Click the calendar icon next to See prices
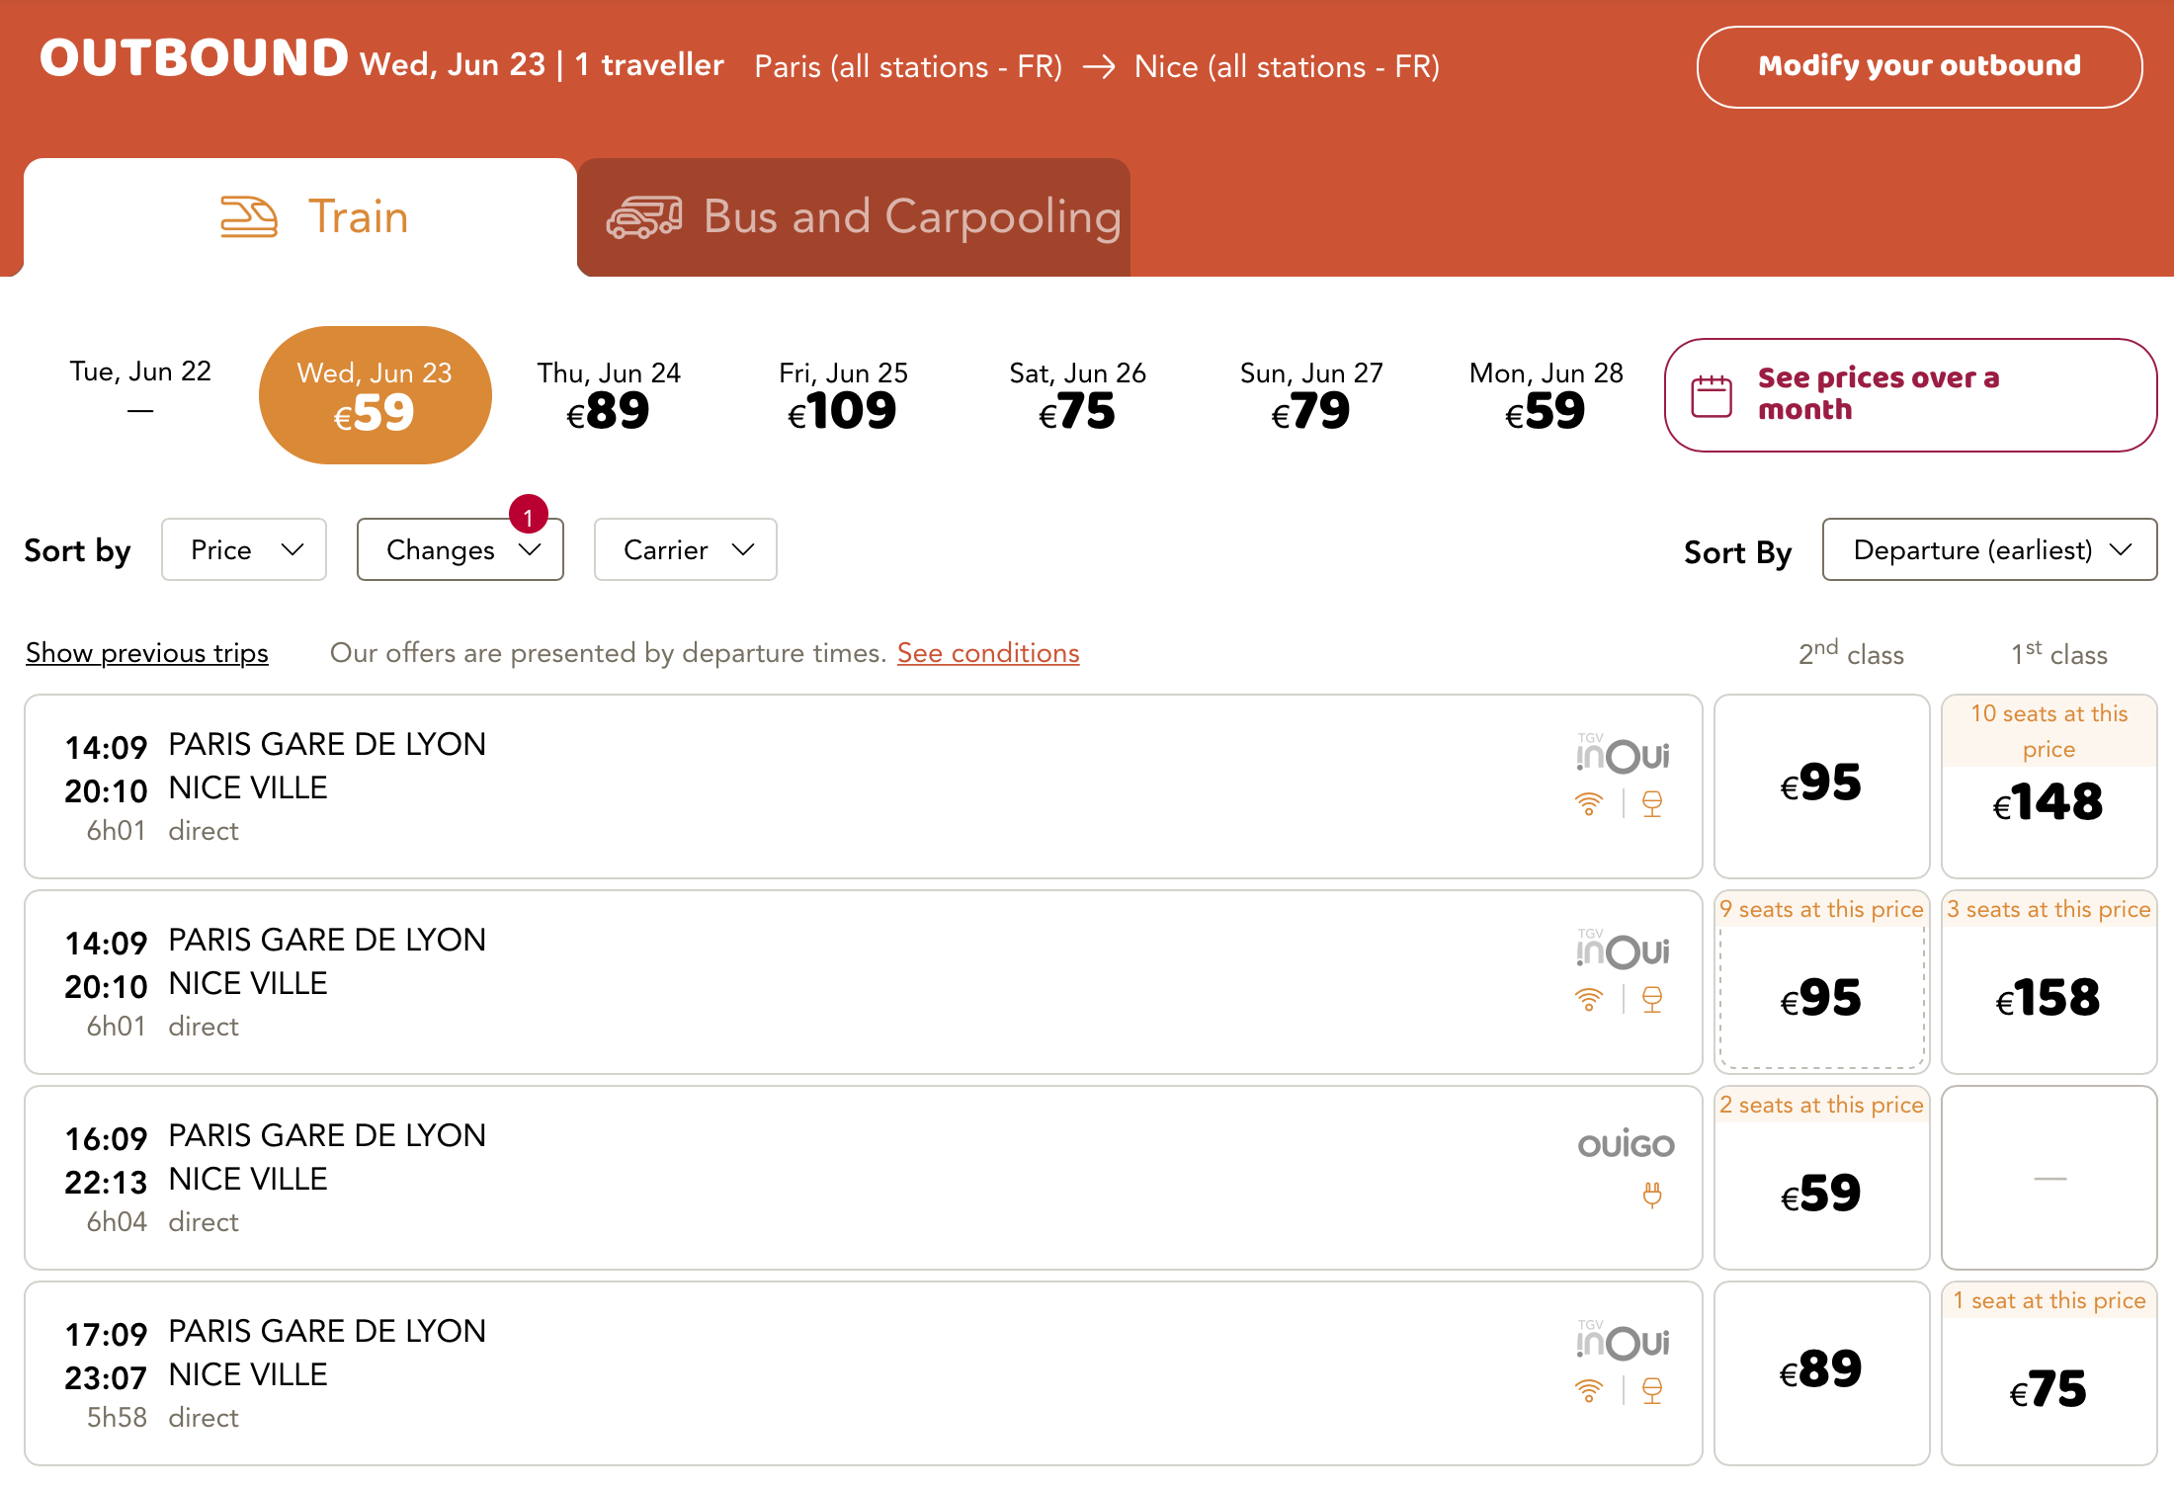This screenshot has width=2174, height=1488. [x=1713, y=394]
